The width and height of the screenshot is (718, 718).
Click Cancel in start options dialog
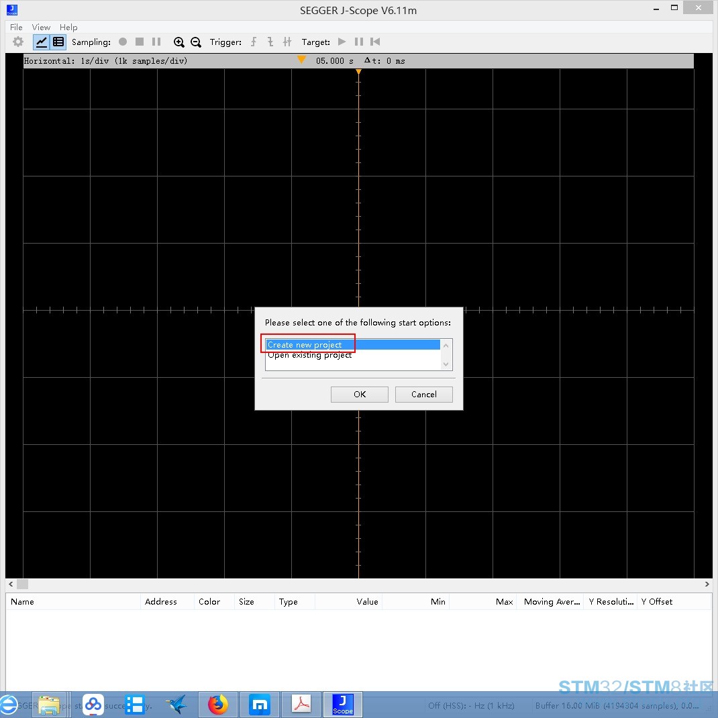423,395
